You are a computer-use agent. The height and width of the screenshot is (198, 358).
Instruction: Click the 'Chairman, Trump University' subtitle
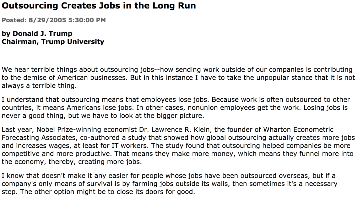[53, 42]
